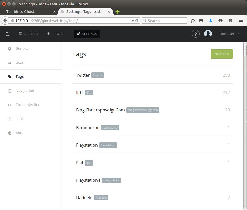Expand the Christoph user dropdown
Screen dimensions: 247x210
point(228,34)
